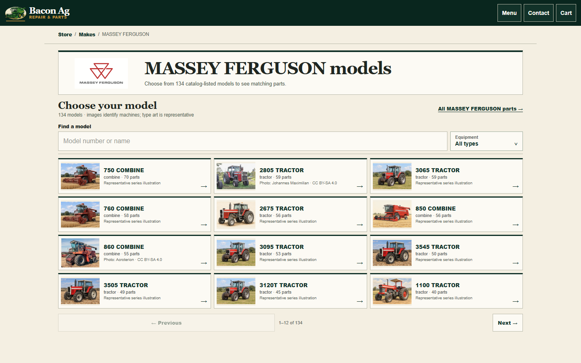Screen dimensions: 581x363
Task: Click the arrow on the 3065 TRACTOR card
Action: pyautogui.click(x=516, y=186)
